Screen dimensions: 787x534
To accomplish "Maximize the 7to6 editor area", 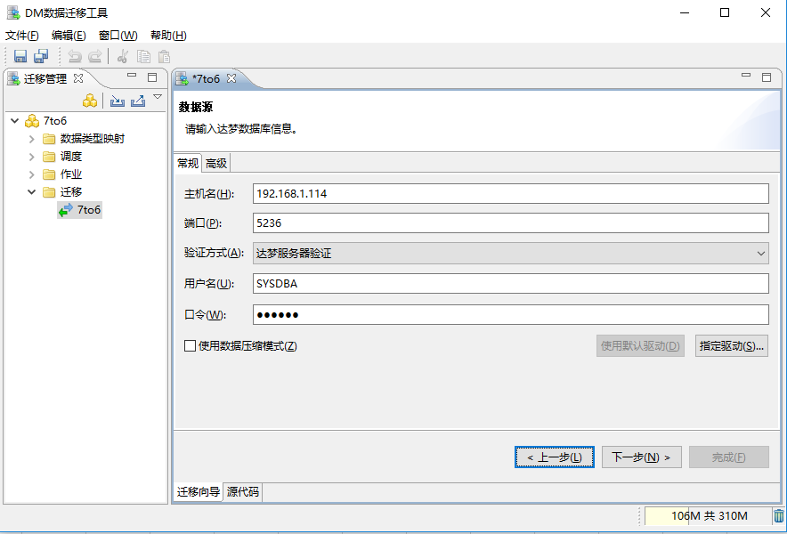I will click(x=767, y=77).
